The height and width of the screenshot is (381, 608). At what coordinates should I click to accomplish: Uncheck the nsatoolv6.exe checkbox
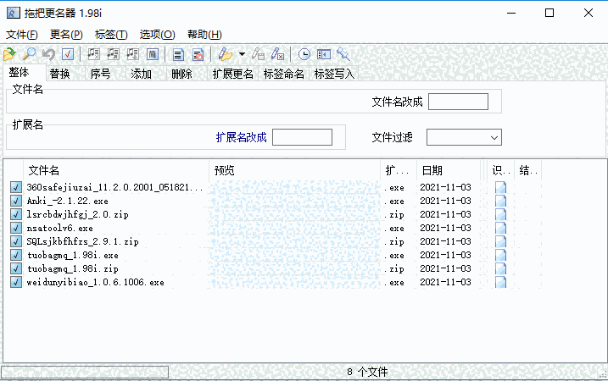(16, 228)
